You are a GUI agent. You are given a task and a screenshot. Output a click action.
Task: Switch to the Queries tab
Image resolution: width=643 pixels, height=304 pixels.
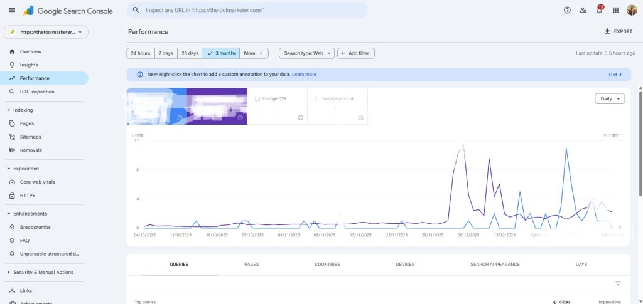click(179, 265)
